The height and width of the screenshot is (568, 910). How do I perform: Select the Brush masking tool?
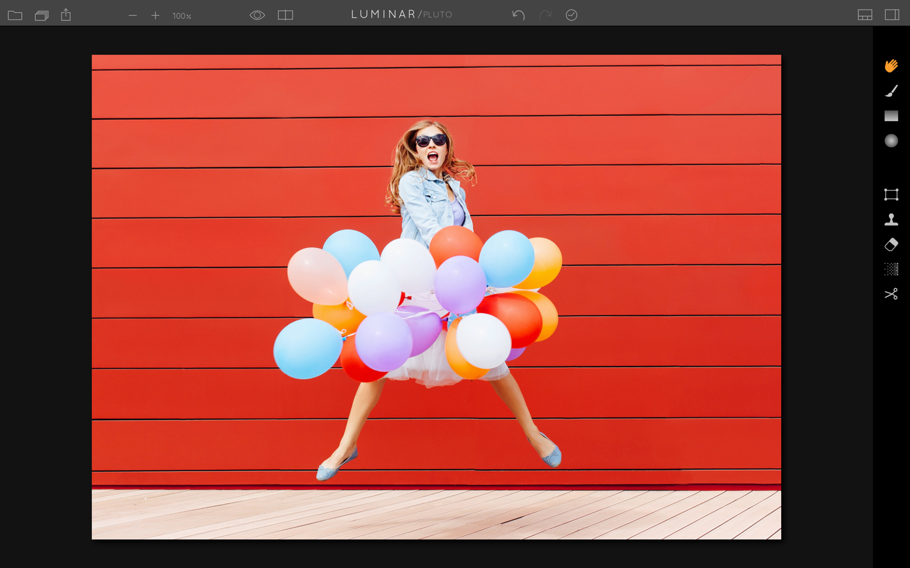(891, 91)
